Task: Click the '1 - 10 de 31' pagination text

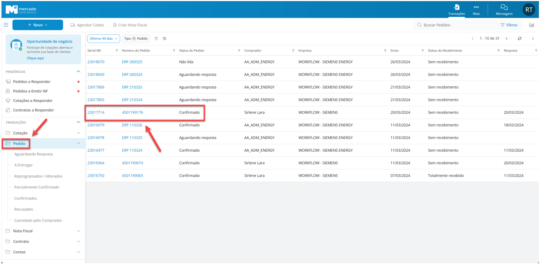Action: click(489, 39)
